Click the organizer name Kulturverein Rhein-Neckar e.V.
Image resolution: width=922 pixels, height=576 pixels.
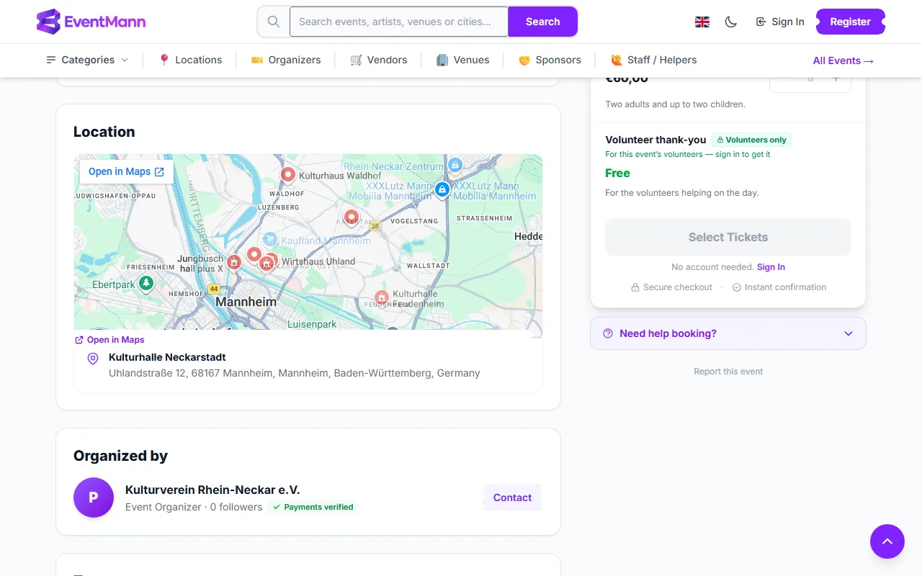coord(212,490)
